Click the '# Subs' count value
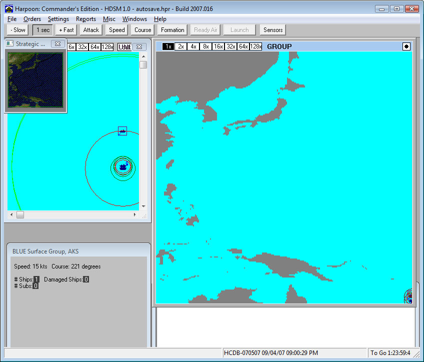 pos(35,286)
